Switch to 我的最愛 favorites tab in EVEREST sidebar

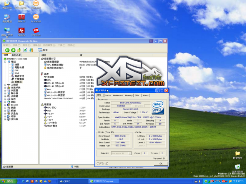coord(16,55)
